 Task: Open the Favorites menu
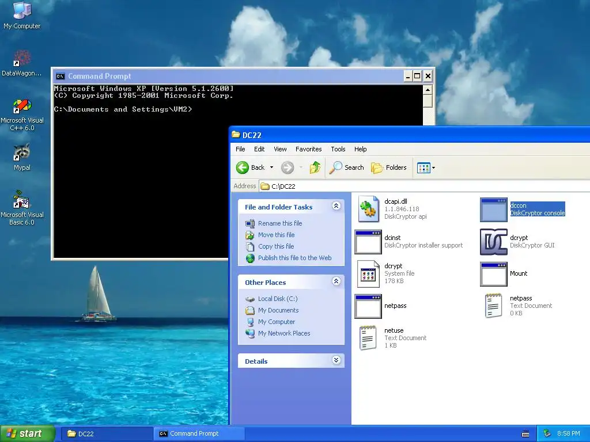(309, 149)
